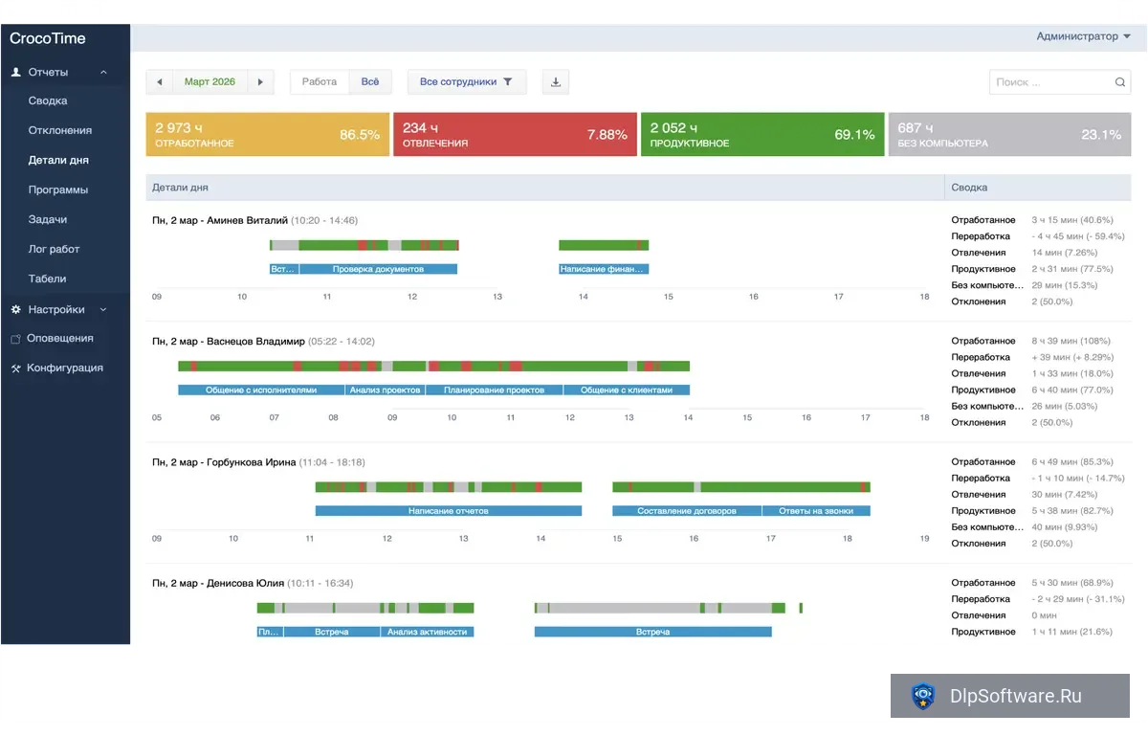1148x736 pixels.
Task: Open the Все сотрудники filter dropdown
Action: pyautogui.click(x=467, y=82)
